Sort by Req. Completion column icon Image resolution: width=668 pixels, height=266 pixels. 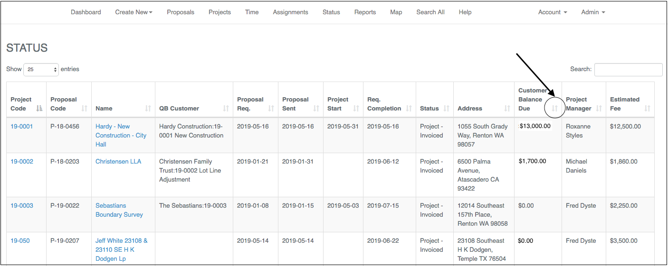[409, 109]
